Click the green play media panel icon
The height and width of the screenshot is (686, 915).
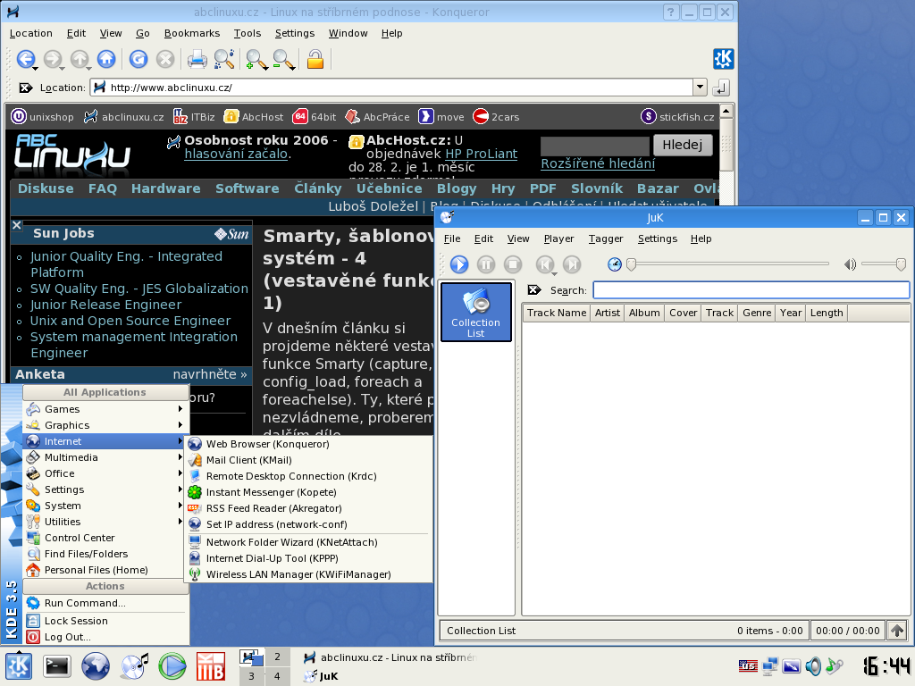(172, 666)
